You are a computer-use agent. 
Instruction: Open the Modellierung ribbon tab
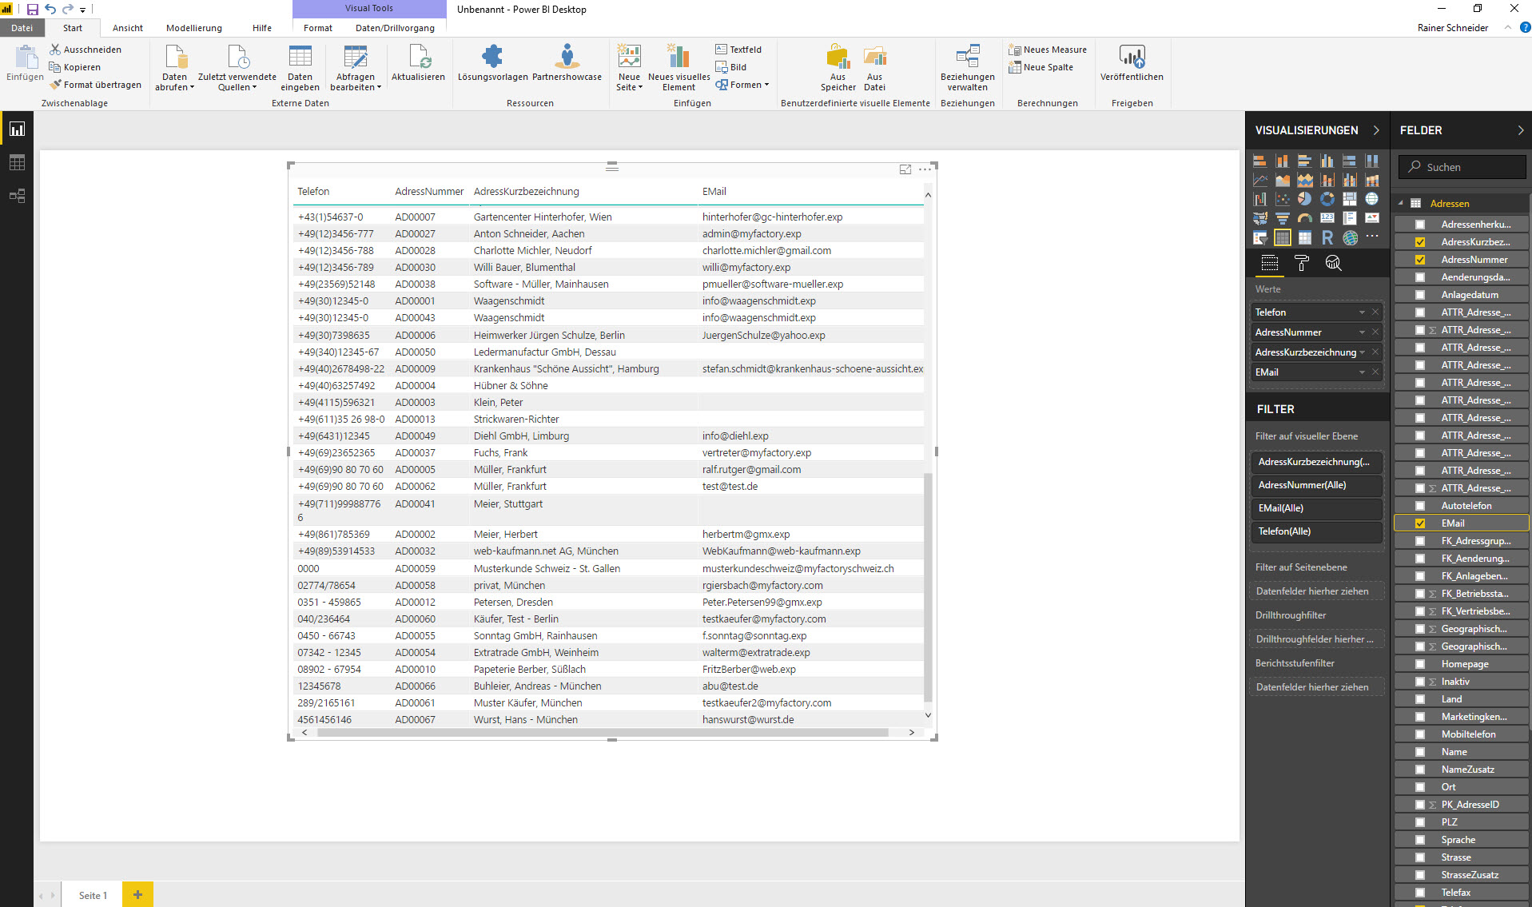click(194, 28)
